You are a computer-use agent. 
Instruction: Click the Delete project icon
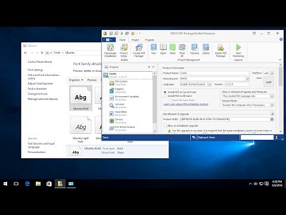pos(206,49)
